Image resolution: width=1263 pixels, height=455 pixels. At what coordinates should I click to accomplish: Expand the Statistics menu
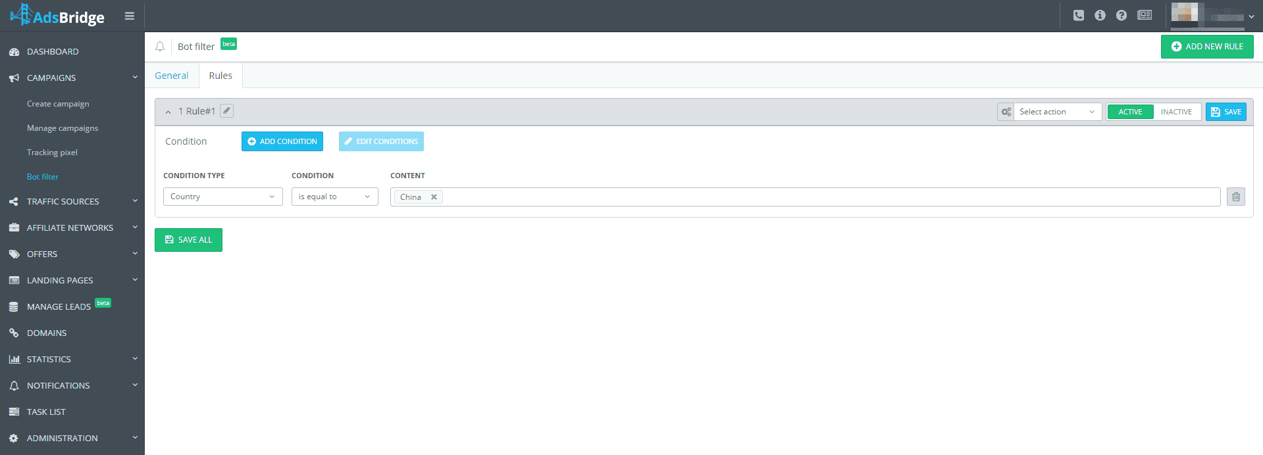point(135,359)
